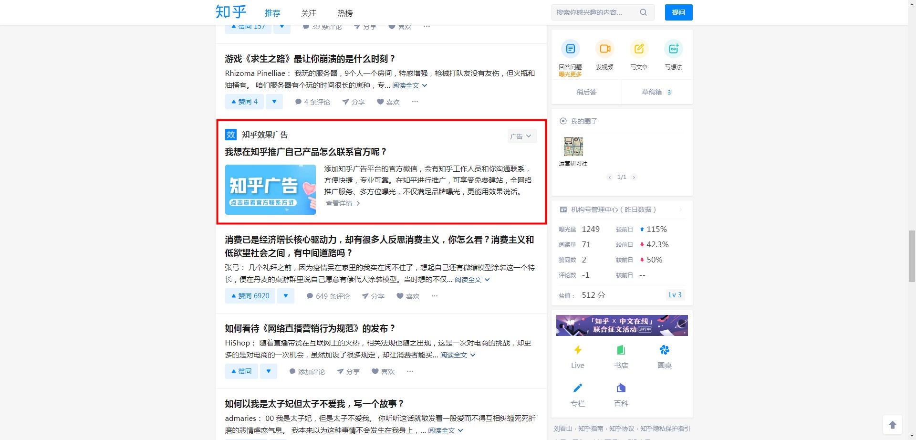Open the 广告 dropdown on the ad
The height and width of the screenshot is (440, 916).
pos(522,136)
